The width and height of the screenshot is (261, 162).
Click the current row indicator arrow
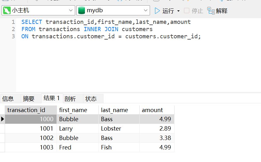click(3, 119)
